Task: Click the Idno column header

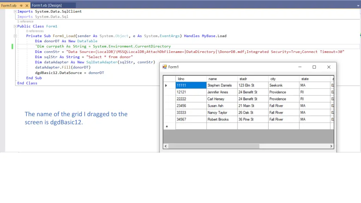Action: (191, 79)
